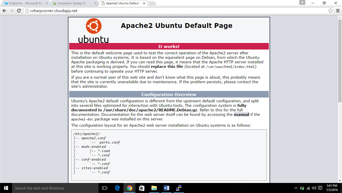
Task: Launch Microsoft Edge from the taskbar
Action: click(x=117, y=188)
